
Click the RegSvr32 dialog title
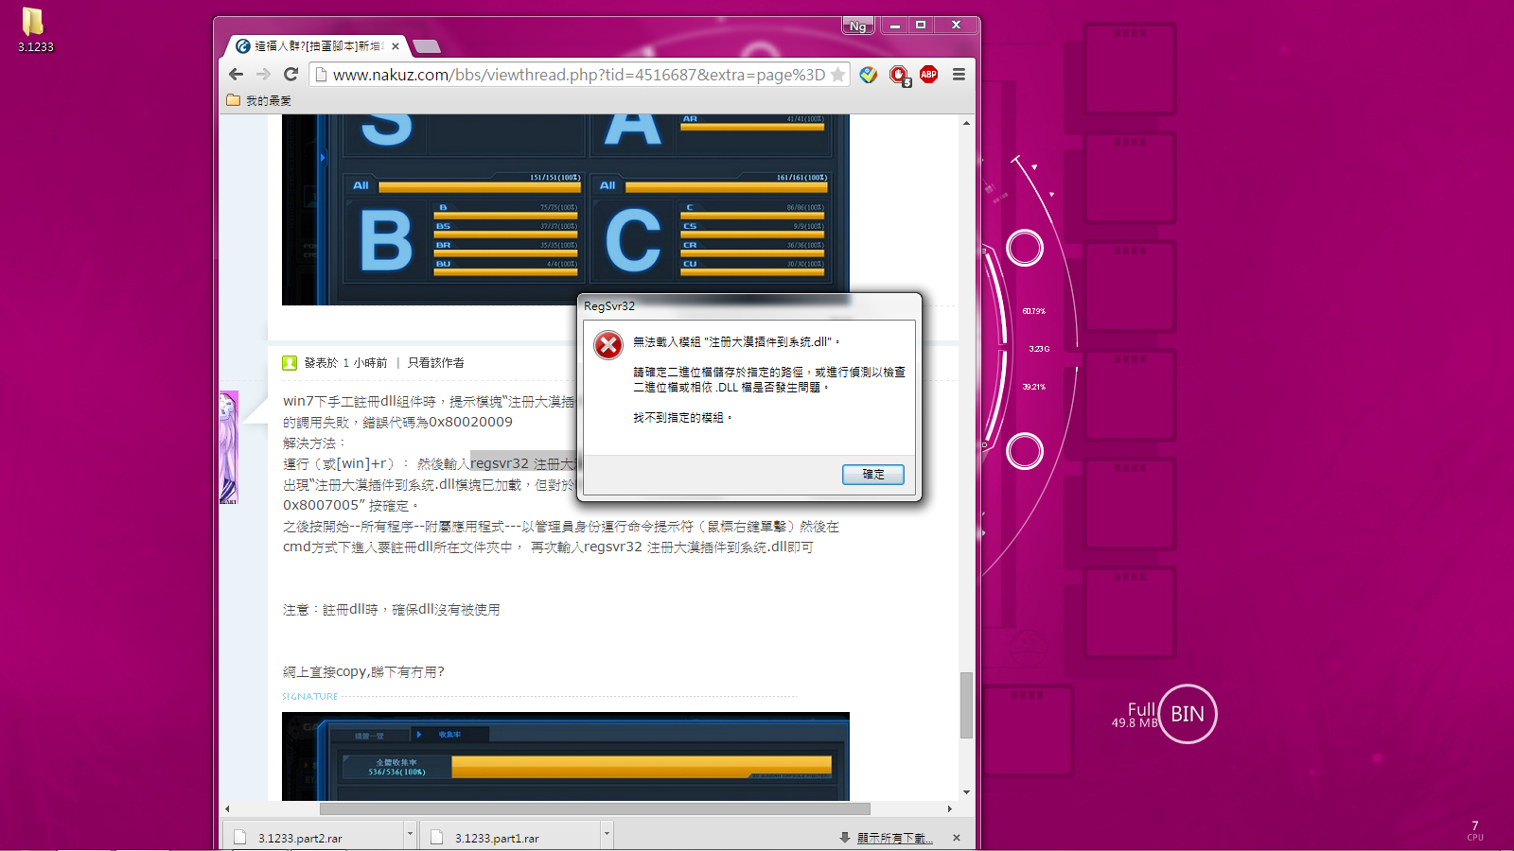pyautogui.click(x=609, y=306)
